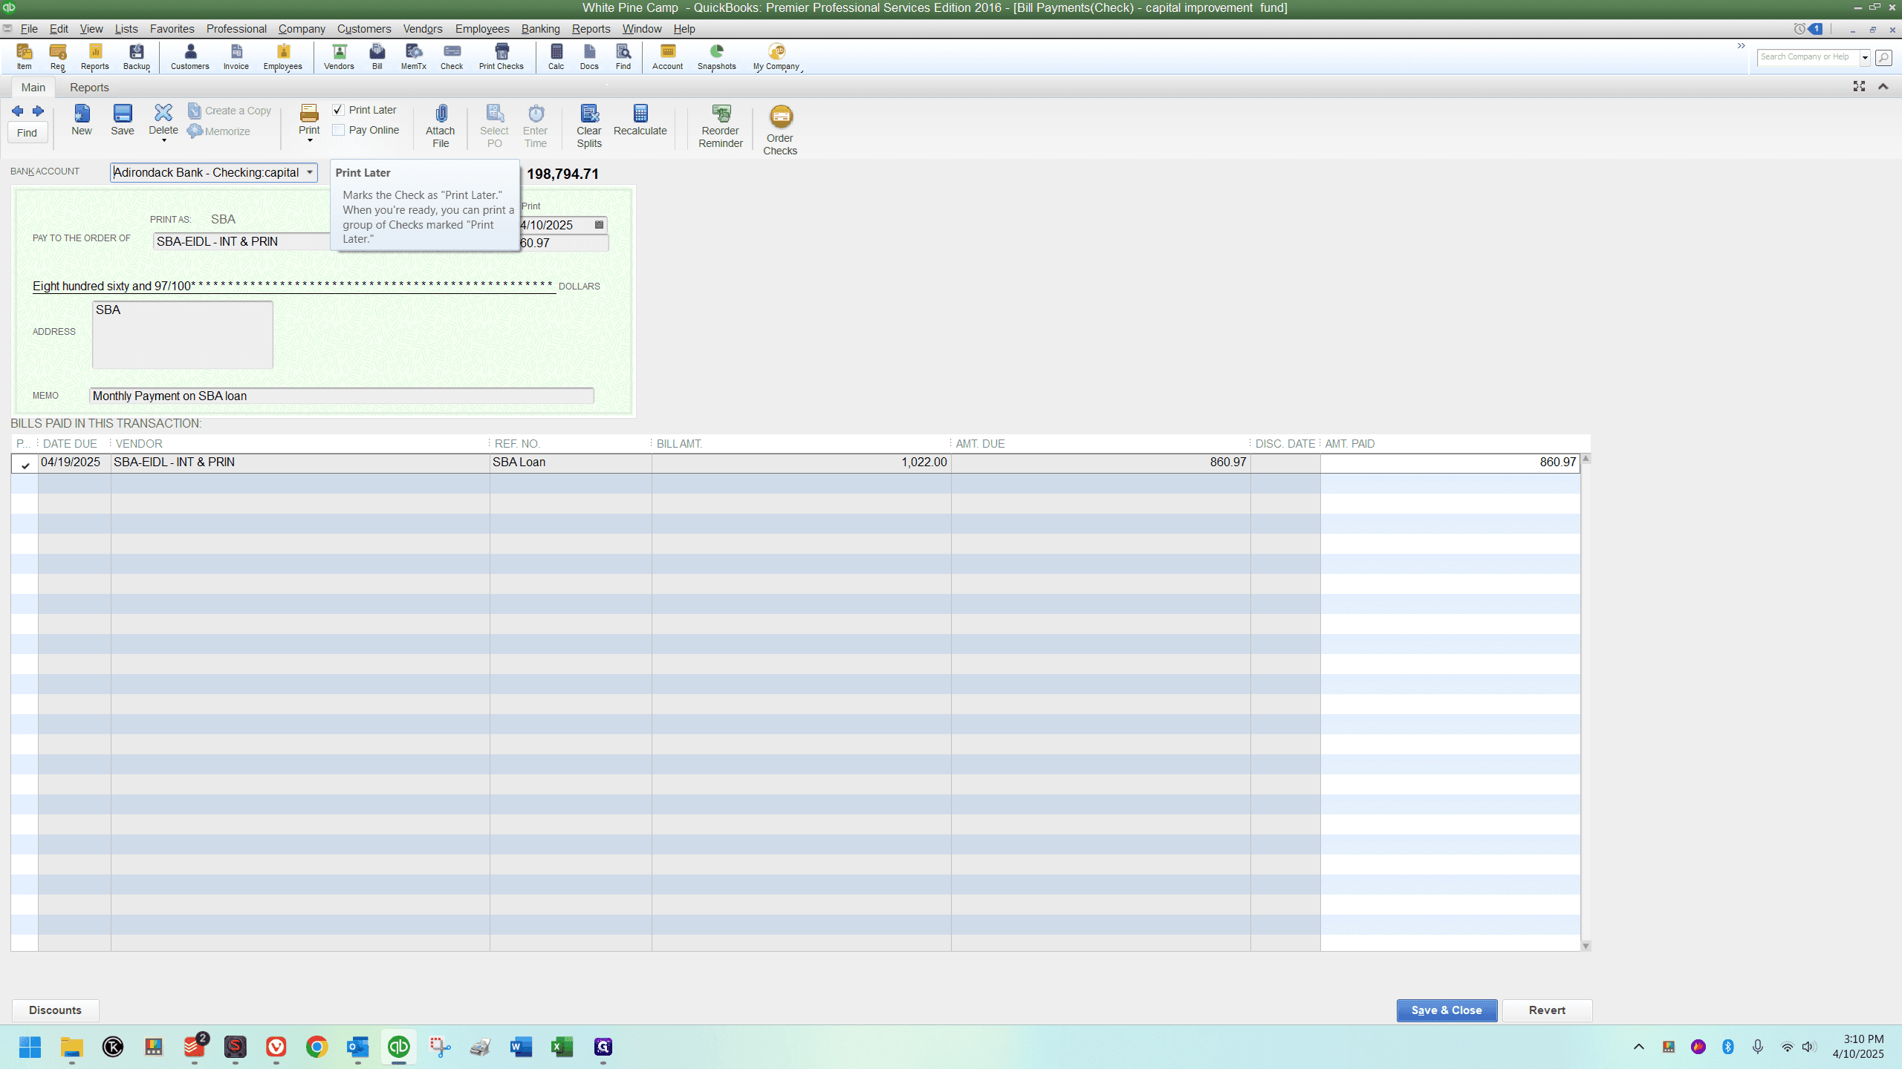Screen dimensions: 1902x1069
Task: Click the Address text box
Action: point(183,334)
